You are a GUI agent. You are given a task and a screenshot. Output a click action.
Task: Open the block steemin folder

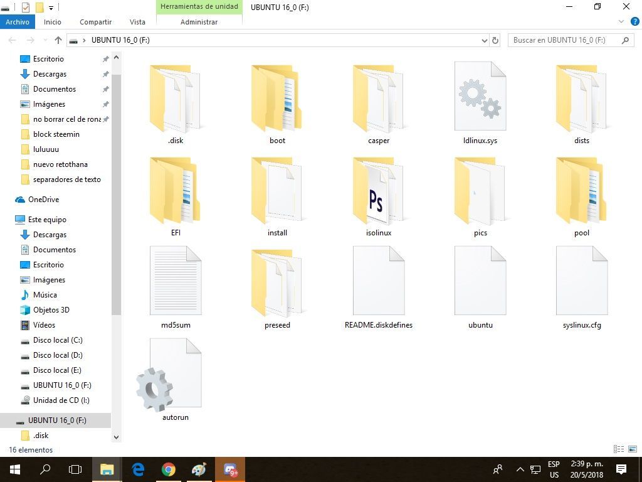(56, 134)
